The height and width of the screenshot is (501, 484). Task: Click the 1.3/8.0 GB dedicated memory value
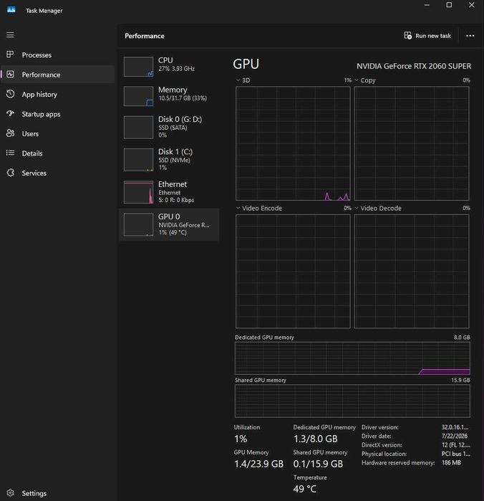pos(316,439)
